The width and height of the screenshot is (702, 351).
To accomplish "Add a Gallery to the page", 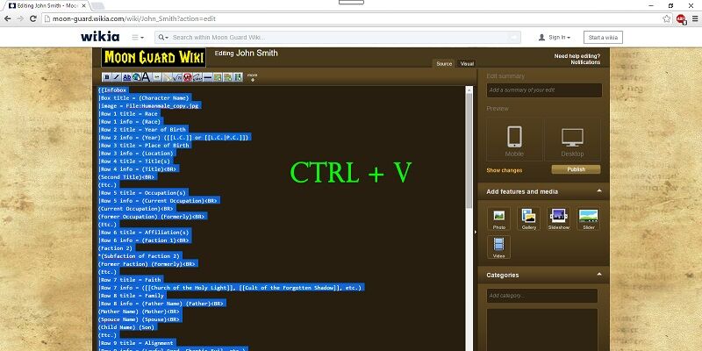I will pyautogui.click(x=529, y=218).
